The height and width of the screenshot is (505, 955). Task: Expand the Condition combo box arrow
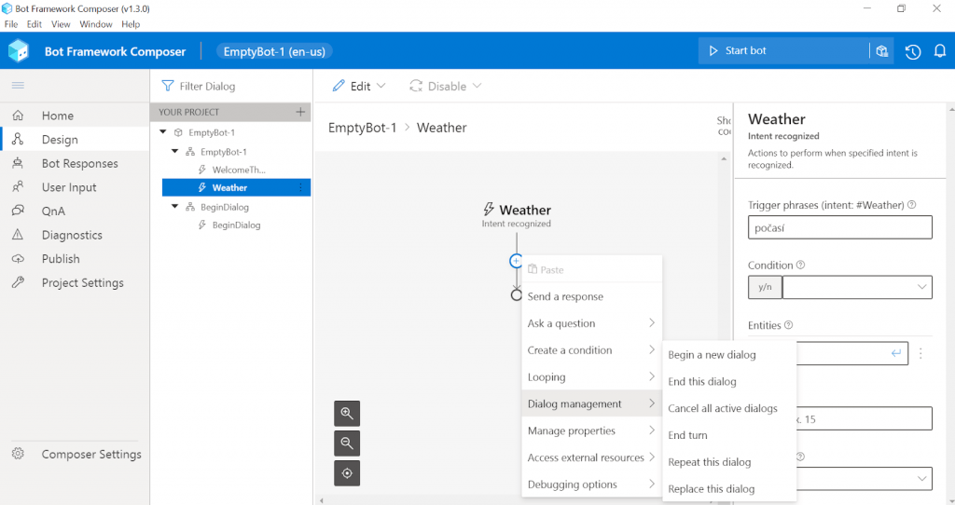click(x=921, y=287)
